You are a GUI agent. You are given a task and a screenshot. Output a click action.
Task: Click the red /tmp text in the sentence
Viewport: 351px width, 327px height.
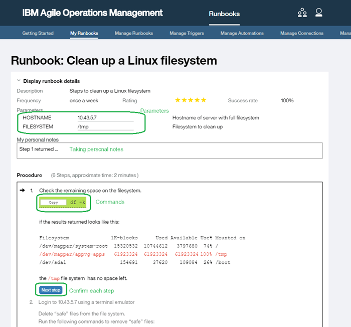[x=54, y=278]
